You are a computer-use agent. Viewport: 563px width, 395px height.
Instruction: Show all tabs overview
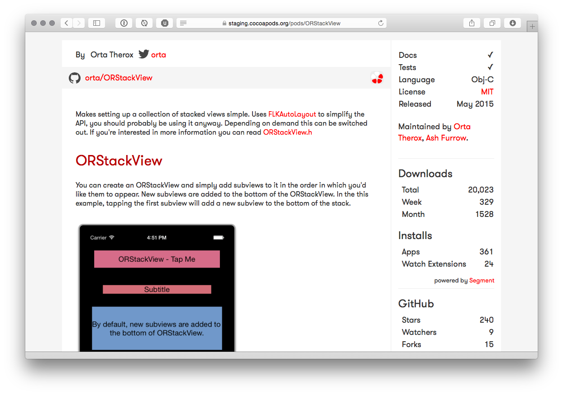coord(492,23)
